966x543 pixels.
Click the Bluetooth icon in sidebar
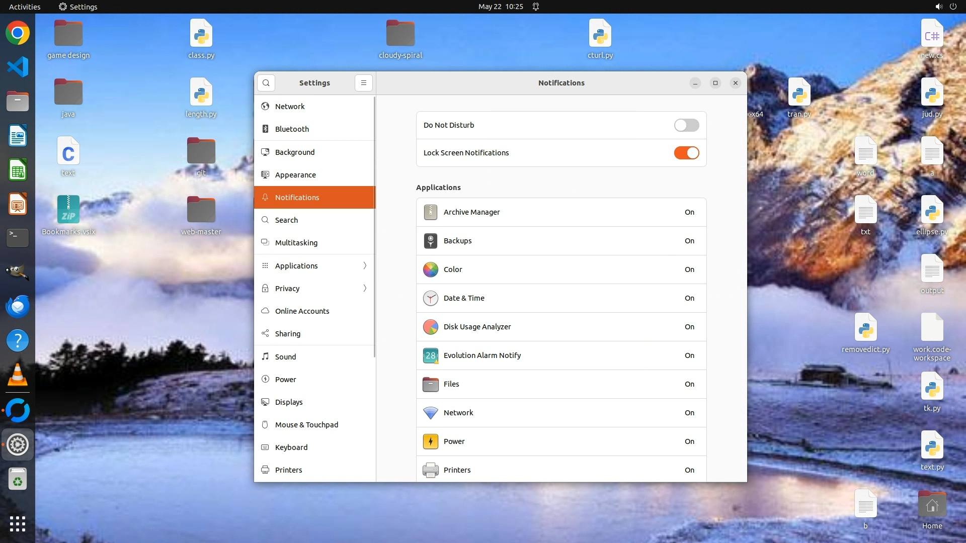[x=265, y=129]
